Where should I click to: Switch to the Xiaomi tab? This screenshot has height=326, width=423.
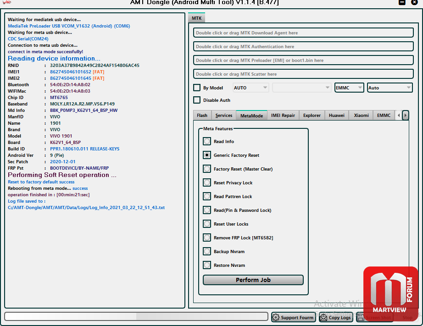tap(361, 116)
